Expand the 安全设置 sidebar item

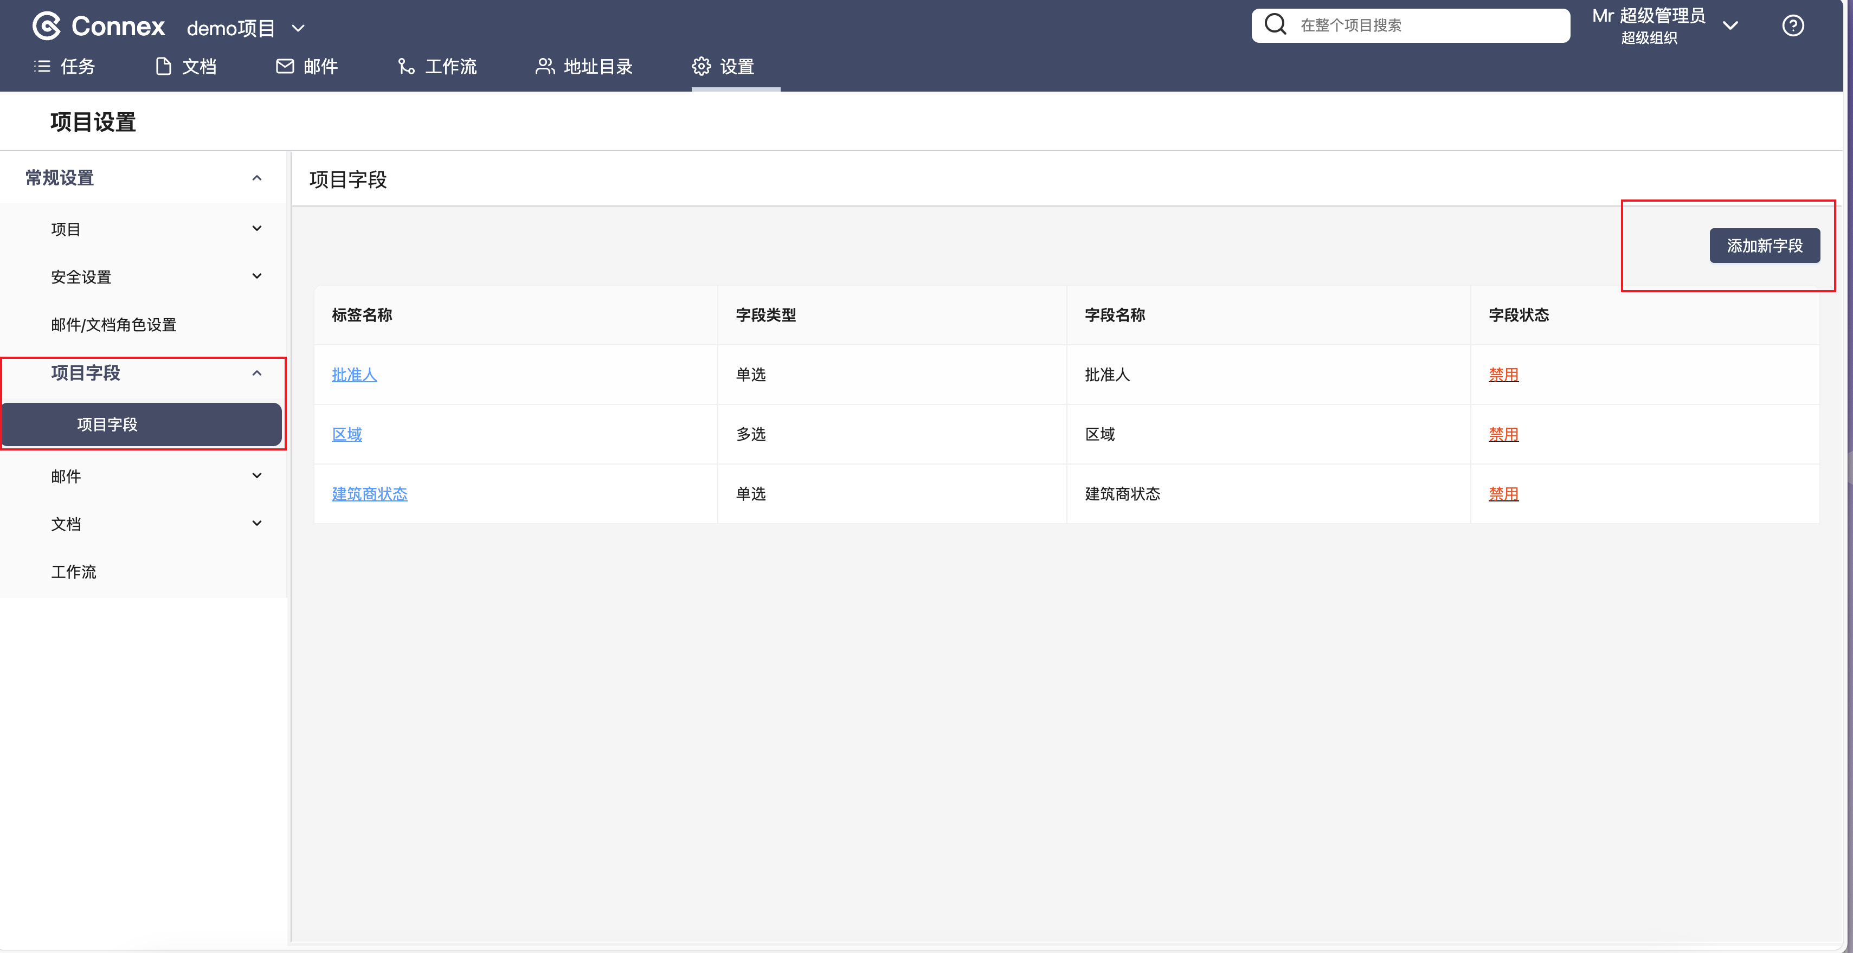click(x=257, y=276)
